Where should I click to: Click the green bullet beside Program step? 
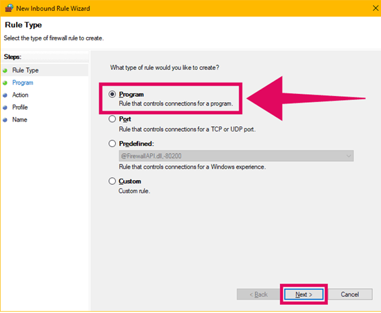coord(5,83)
